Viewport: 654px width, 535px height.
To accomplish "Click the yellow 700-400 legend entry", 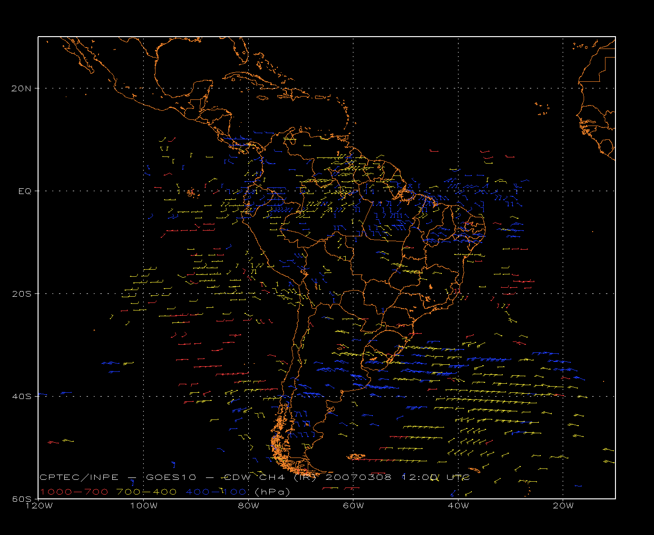I will [146, 492].
